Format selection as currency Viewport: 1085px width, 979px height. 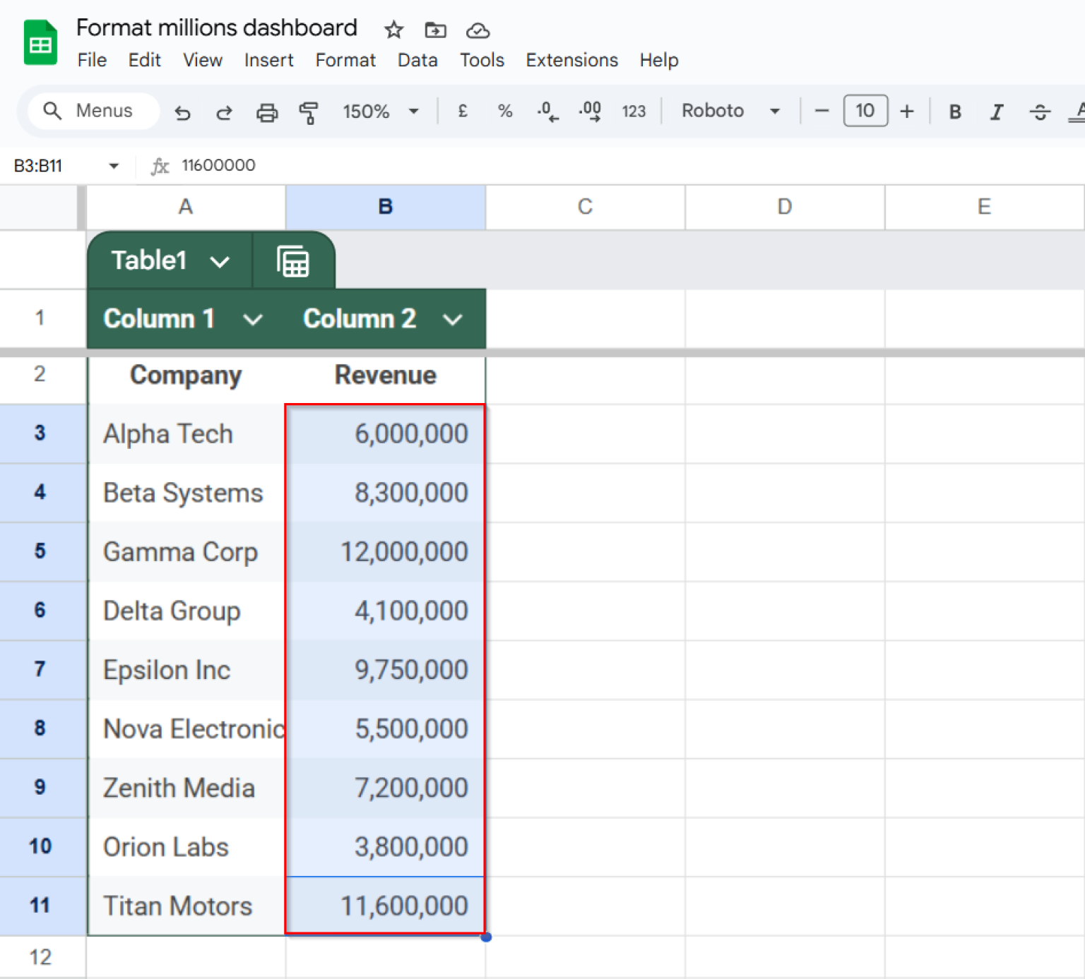[x=463, y=111]
